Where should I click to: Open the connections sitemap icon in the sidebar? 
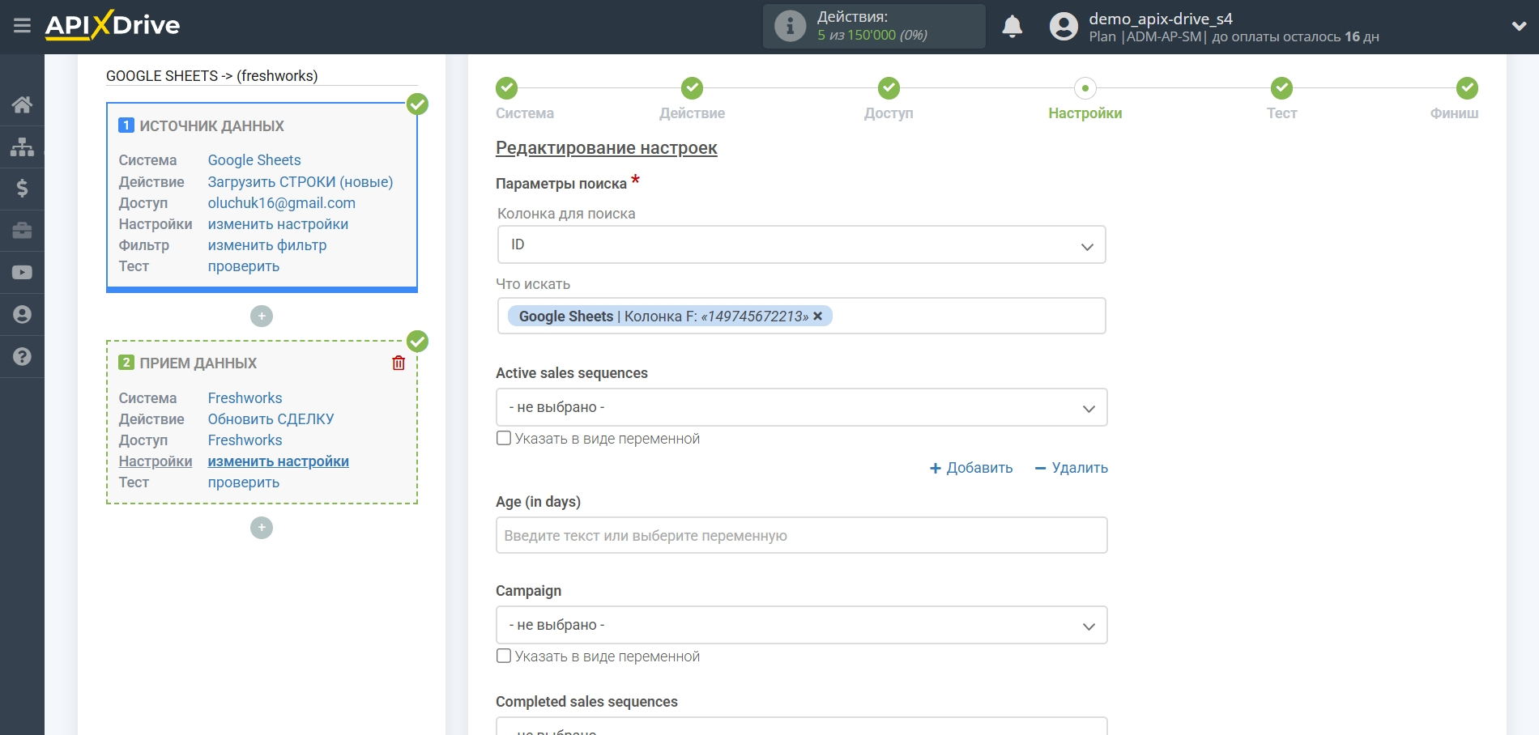(22, 147)
